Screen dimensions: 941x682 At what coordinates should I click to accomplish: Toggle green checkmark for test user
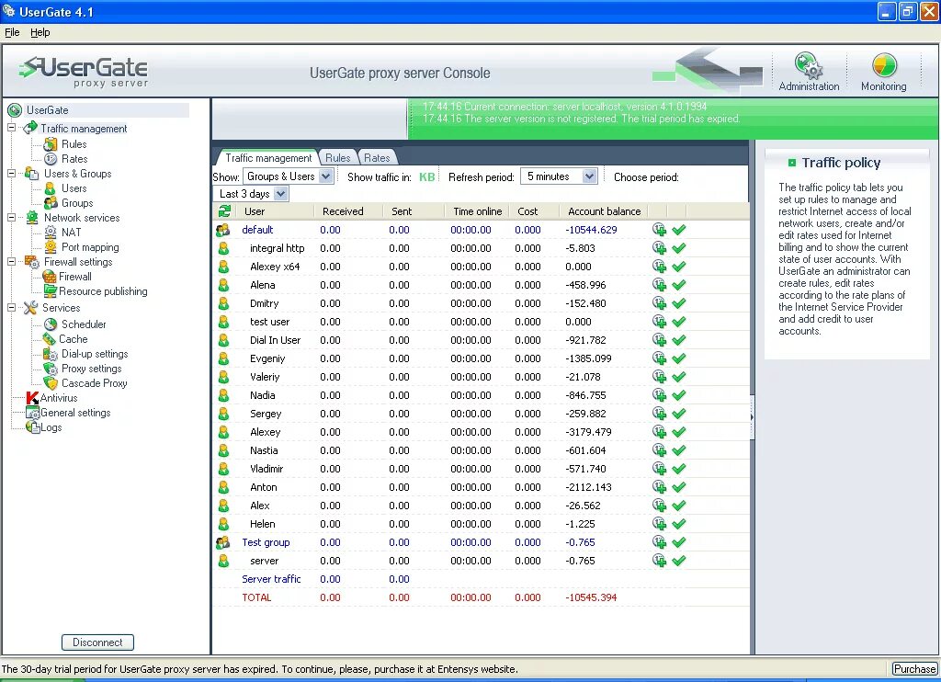coord(679,322)
